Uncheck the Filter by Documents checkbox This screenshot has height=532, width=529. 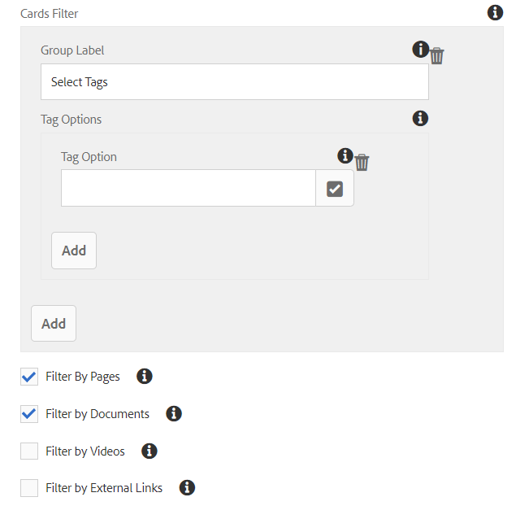pos(29,414)
